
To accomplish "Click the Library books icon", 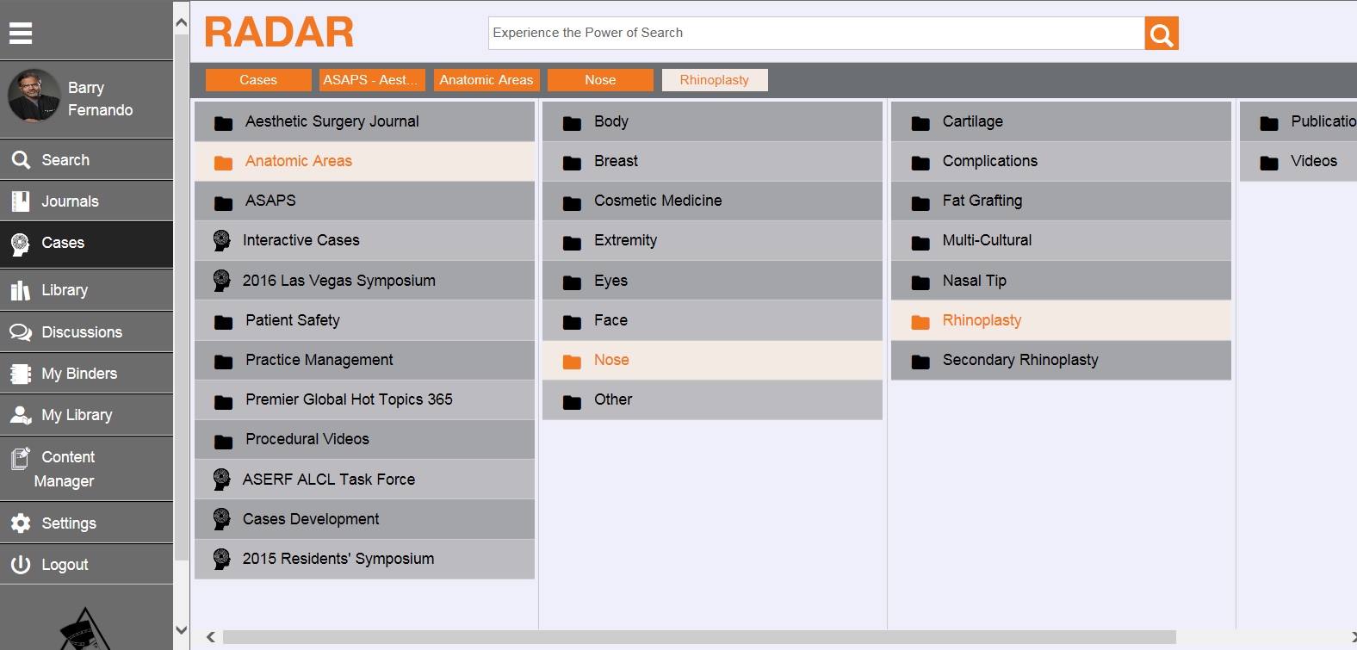I will pos(21,291).
